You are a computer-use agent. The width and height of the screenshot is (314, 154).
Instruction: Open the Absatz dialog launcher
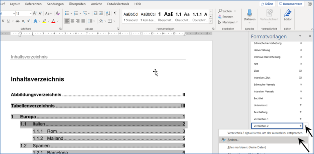118,29
